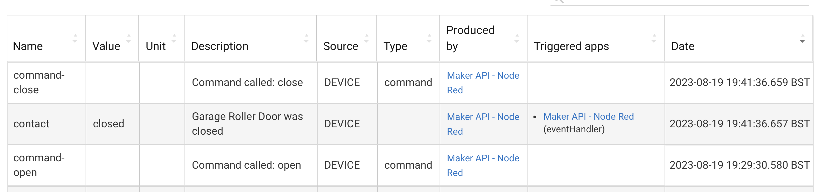
Task: Select the Date column header
Action: click(683, 46)
